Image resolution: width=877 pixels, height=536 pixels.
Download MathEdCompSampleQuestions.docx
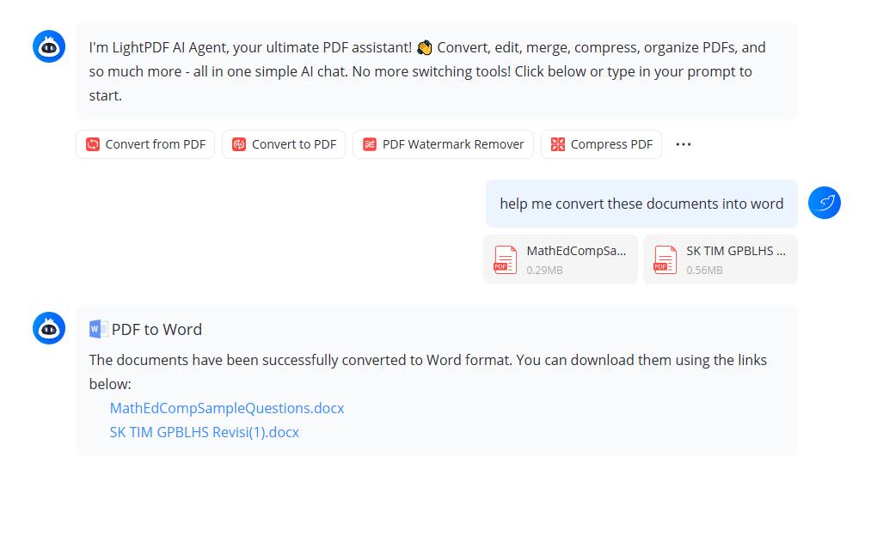(226, 408)
